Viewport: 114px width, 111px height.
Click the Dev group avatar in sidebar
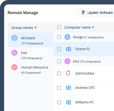[x=14, y=53]
